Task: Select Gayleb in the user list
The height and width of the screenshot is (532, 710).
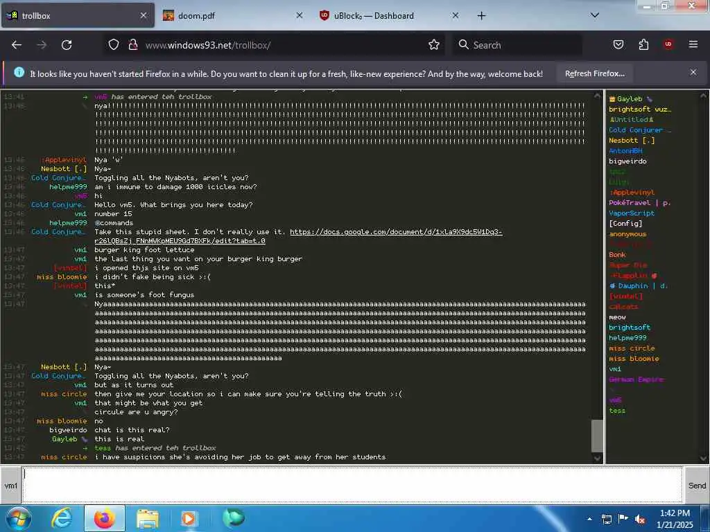Action: pos(630,98)
